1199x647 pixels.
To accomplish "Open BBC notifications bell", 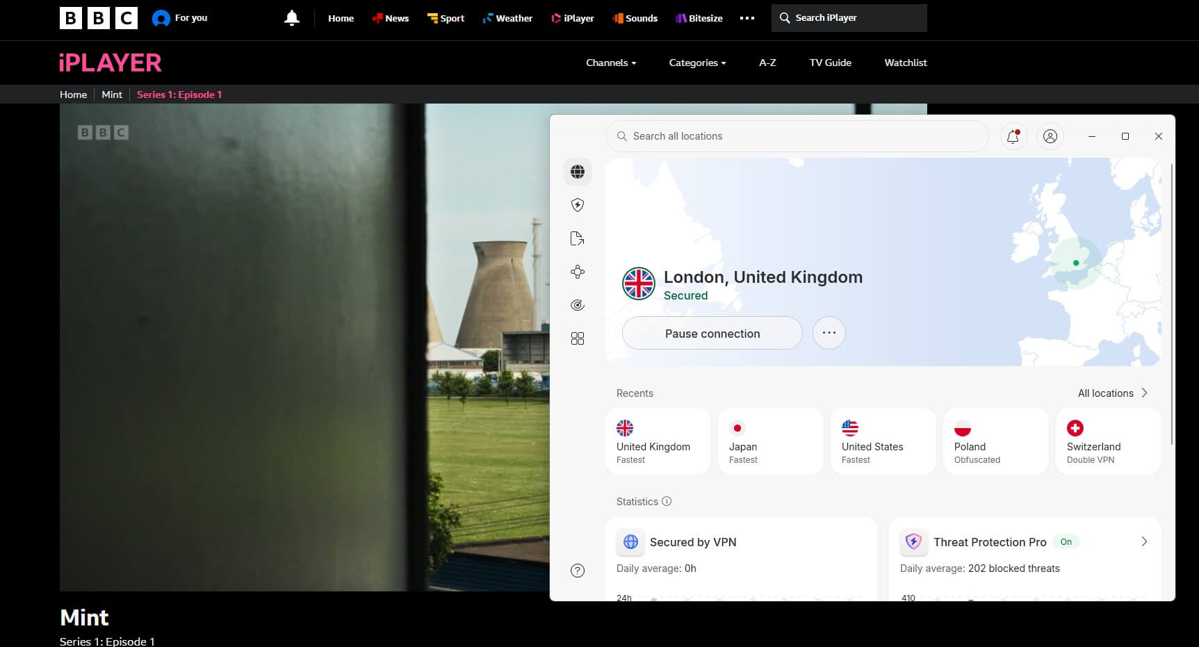I will pos(292,18).
